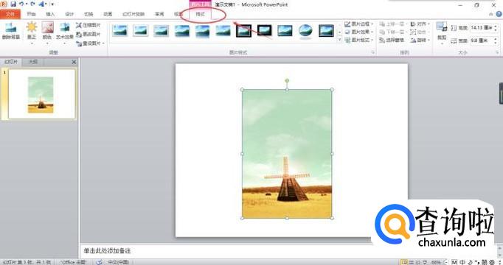
Task: Open the PowerPoint Help question mark
Action: tap(499, 14)
